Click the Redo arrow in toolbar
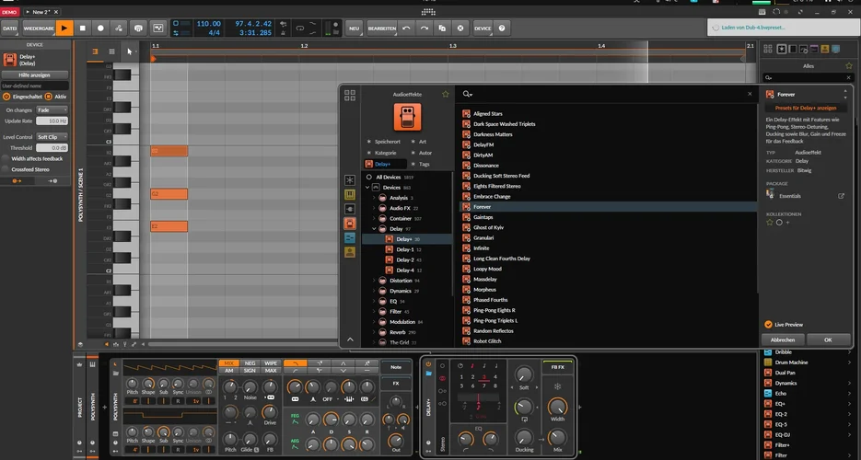Screen dimensions: 861x460 click(x=424, y=29)
